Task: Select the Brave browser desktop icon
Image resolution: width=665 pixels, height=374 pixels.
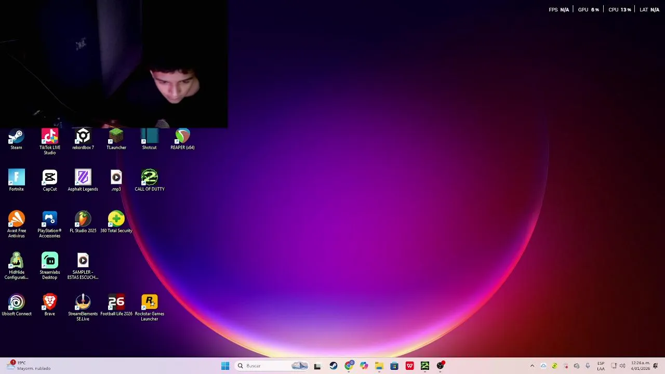Action: click(x=49, y=305)
